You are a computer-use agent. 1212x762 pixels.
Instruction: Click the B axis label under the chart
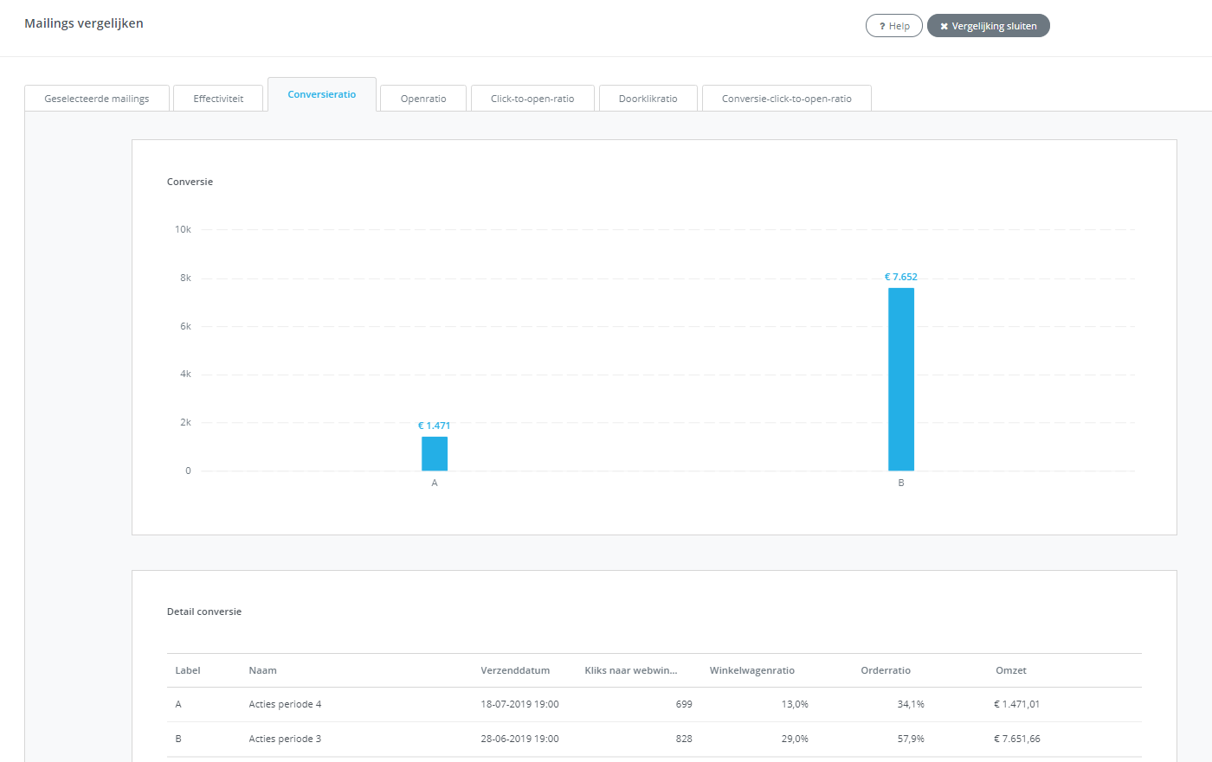pos(901,483)
